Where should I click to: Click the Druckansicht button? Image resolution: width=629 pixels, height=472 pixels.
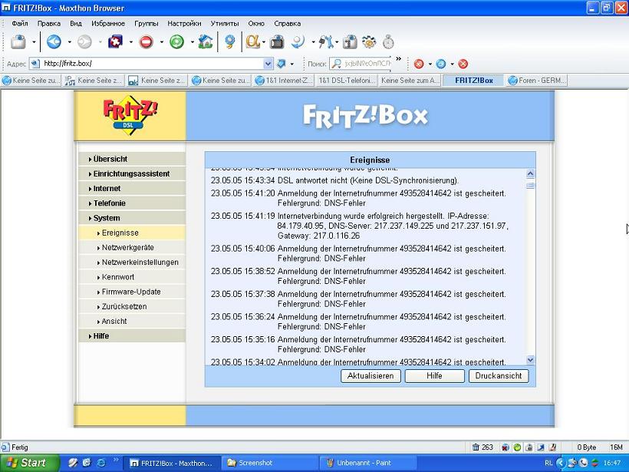[499, 375]
